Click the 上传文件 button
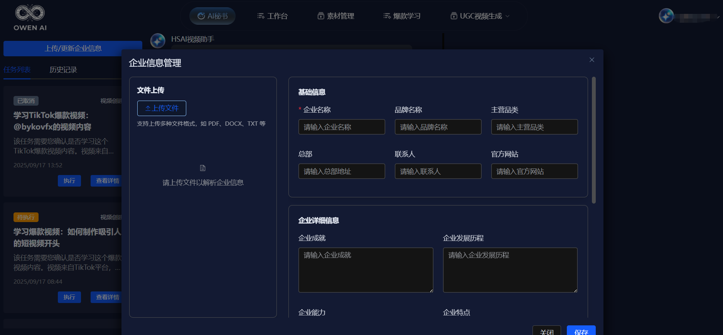Image resolution: width=723 pixels, height=335 pixels. (x=162, y=108)
